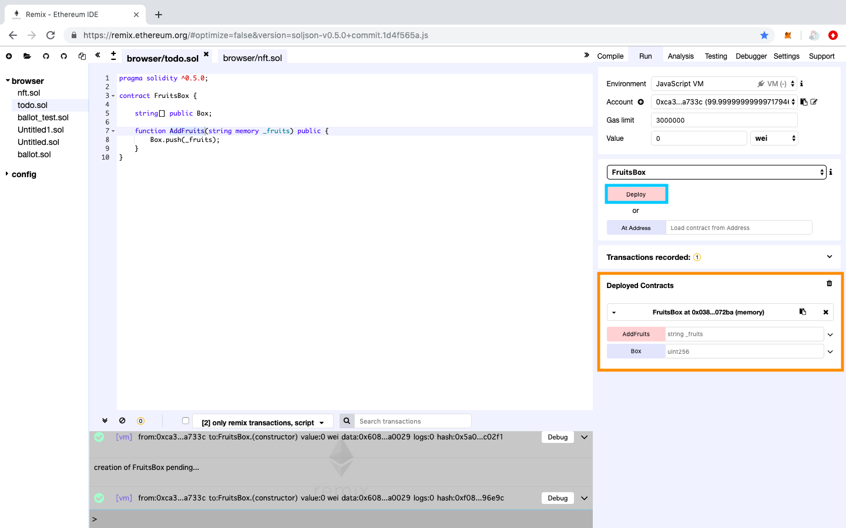
Task: Collapse the file explorer panel
Action: (x=98, y=56)
